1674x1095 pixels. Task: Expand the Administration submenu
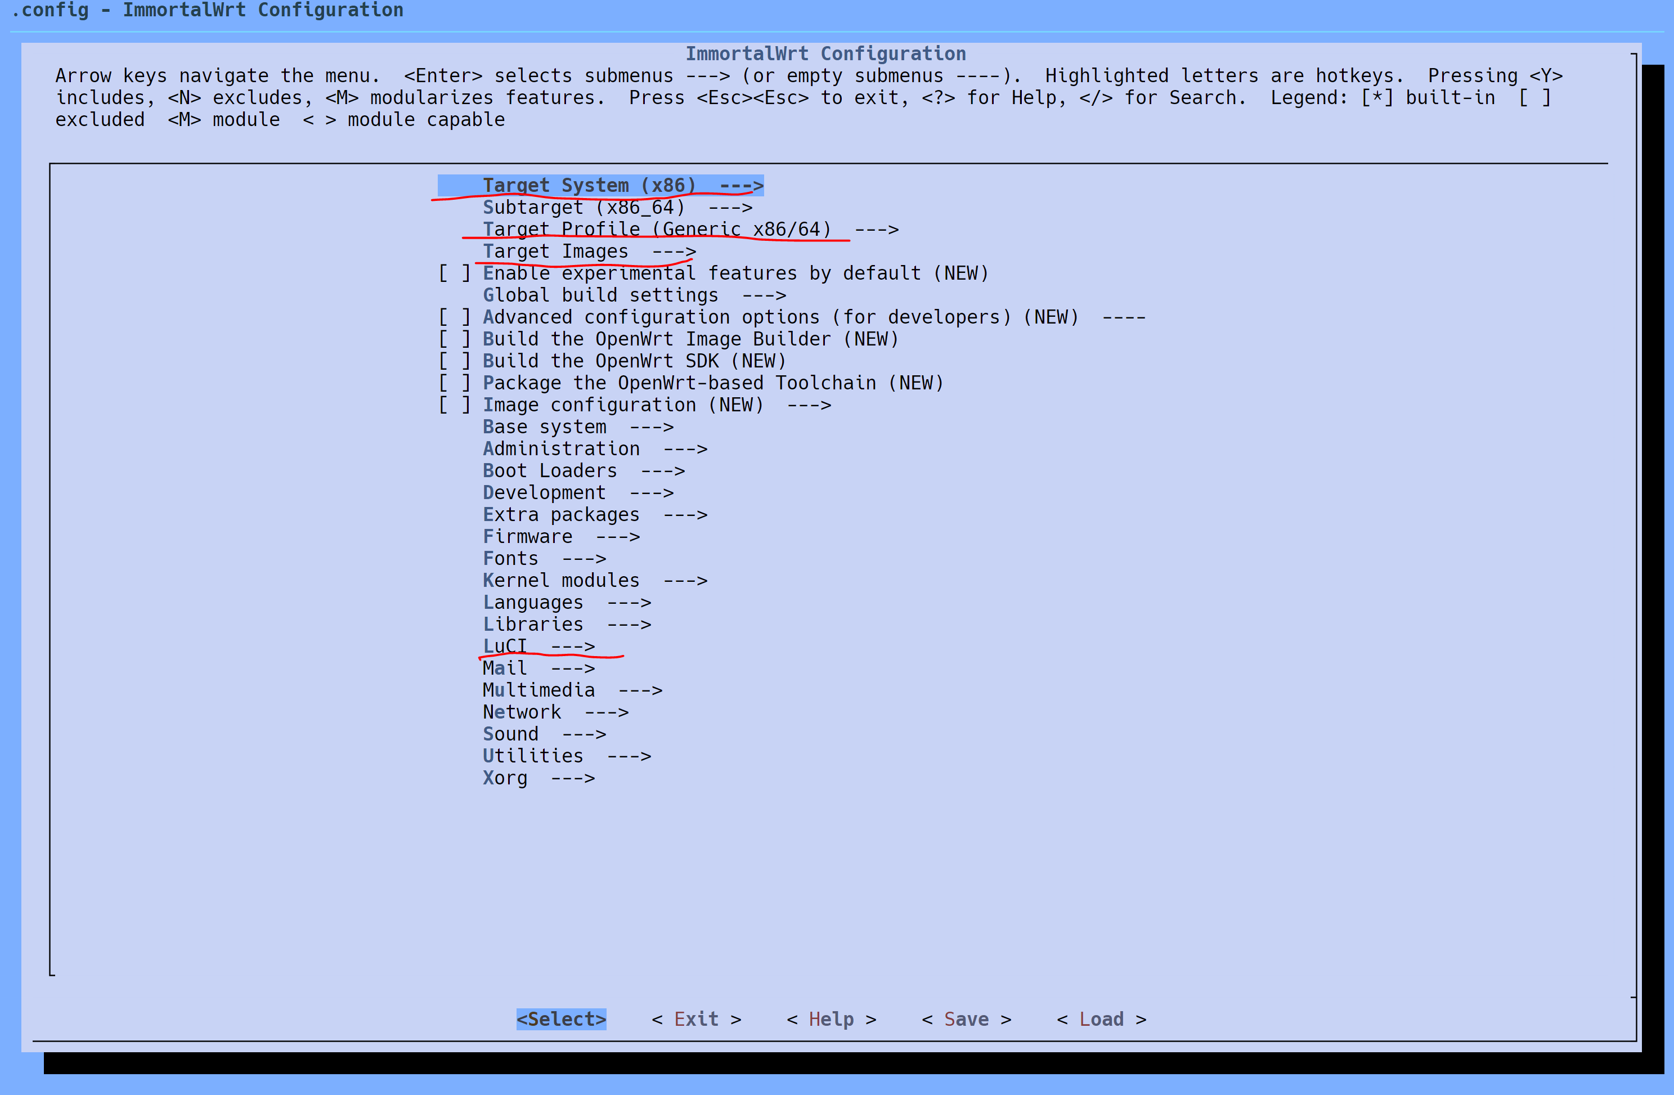coord(595,448)
